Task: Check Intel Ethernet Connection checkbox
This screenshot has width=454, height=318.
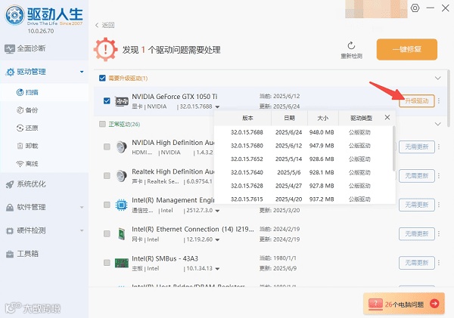Action: click(107, 233)
